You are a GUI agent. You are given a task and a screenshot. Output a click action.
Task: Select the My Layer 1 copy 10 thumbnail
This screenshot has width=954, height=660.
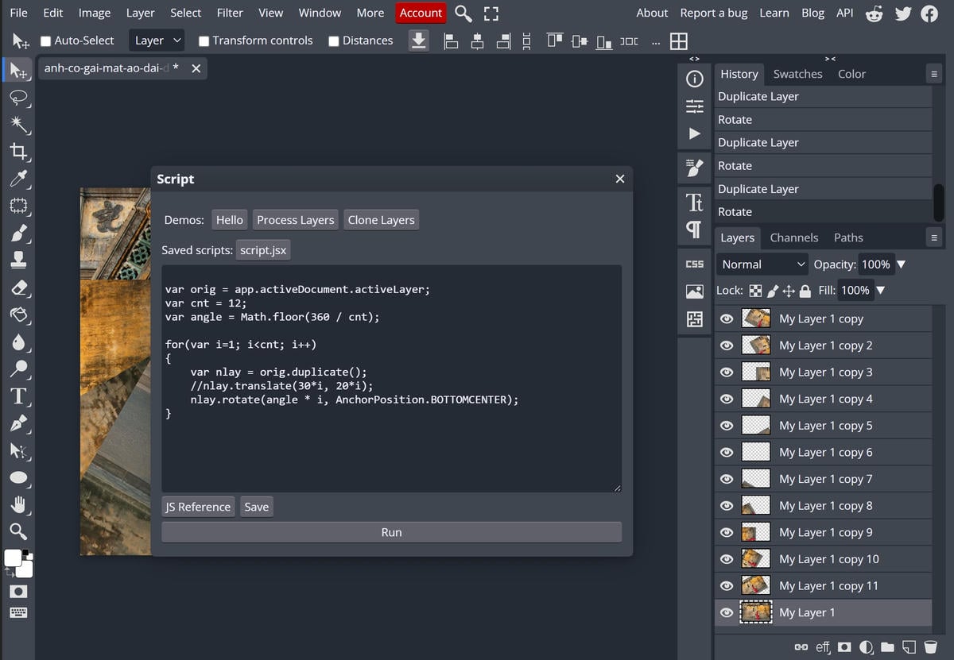coord(755,559)
